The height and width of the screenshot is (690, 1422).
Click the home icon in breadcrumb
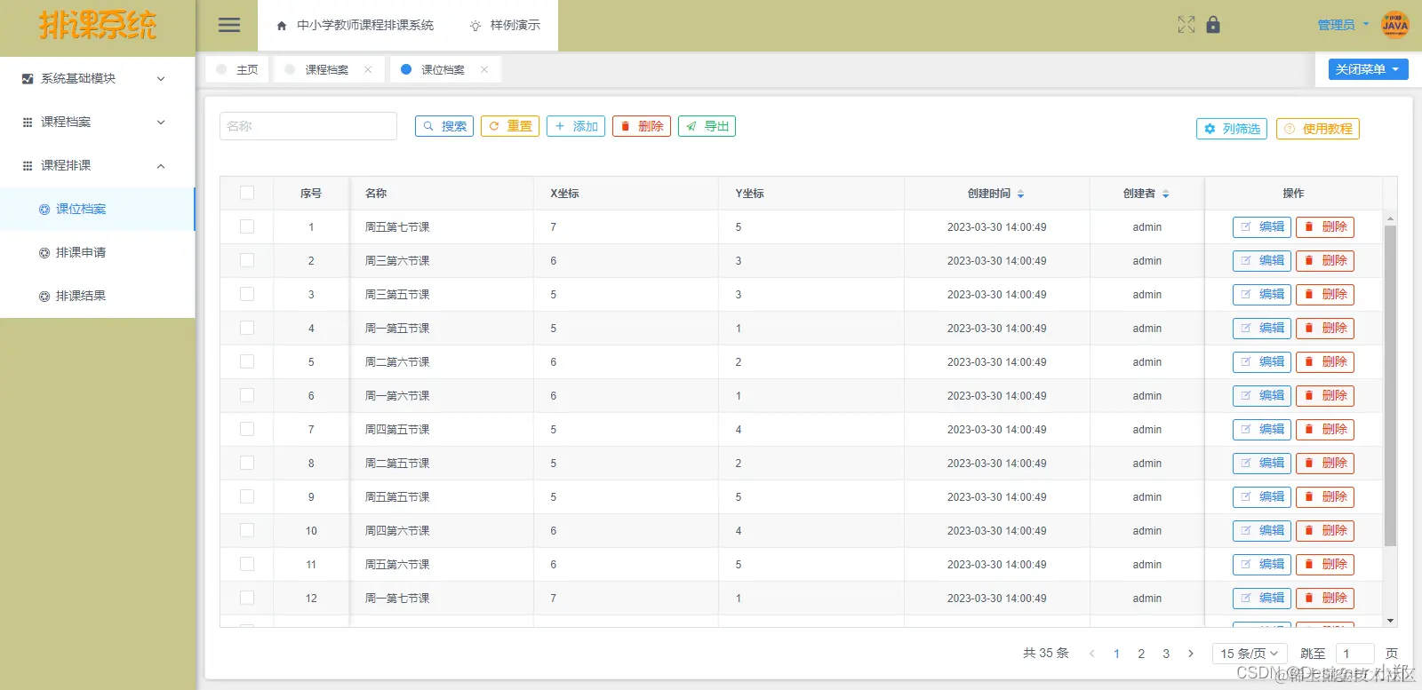tap(282, 26)
